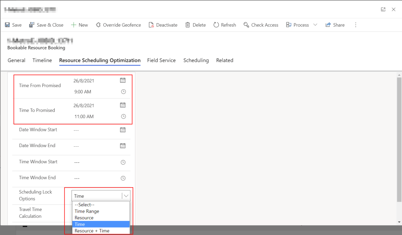
Task: Expand the Process menu chevron
Action: pyautogui.click(x=315, y=25)
